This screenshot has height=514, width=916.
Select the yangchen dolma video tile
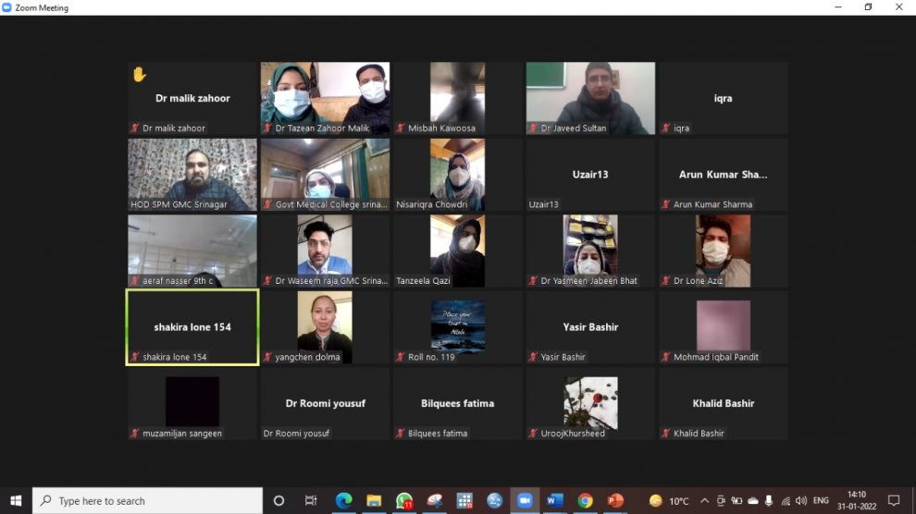click(x=325, y=326)
